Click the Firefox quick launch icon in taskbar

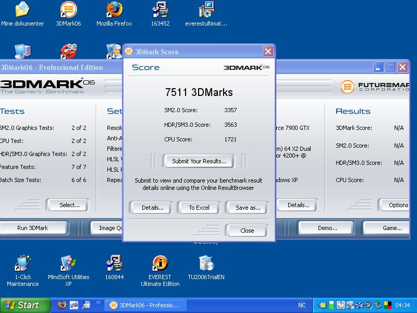[x=62, y=305]
